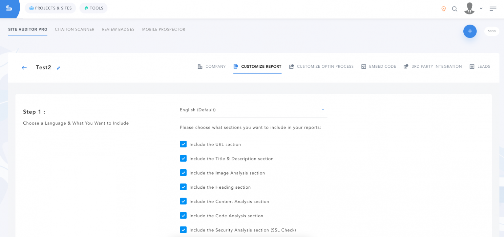Uncheck Include the Code Analysis section
Viewport: 504px width, 237px height.
(183, 216)
